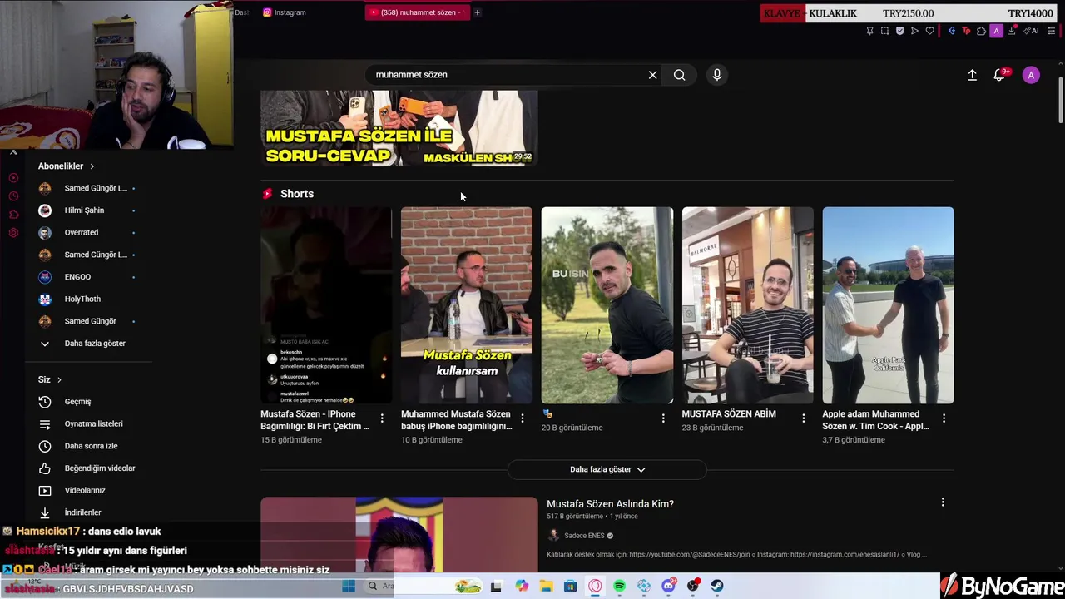Play the Mustafa Sözen kullanırsam short
Screen dimensions: 1065x599
(x=467, y=305)
